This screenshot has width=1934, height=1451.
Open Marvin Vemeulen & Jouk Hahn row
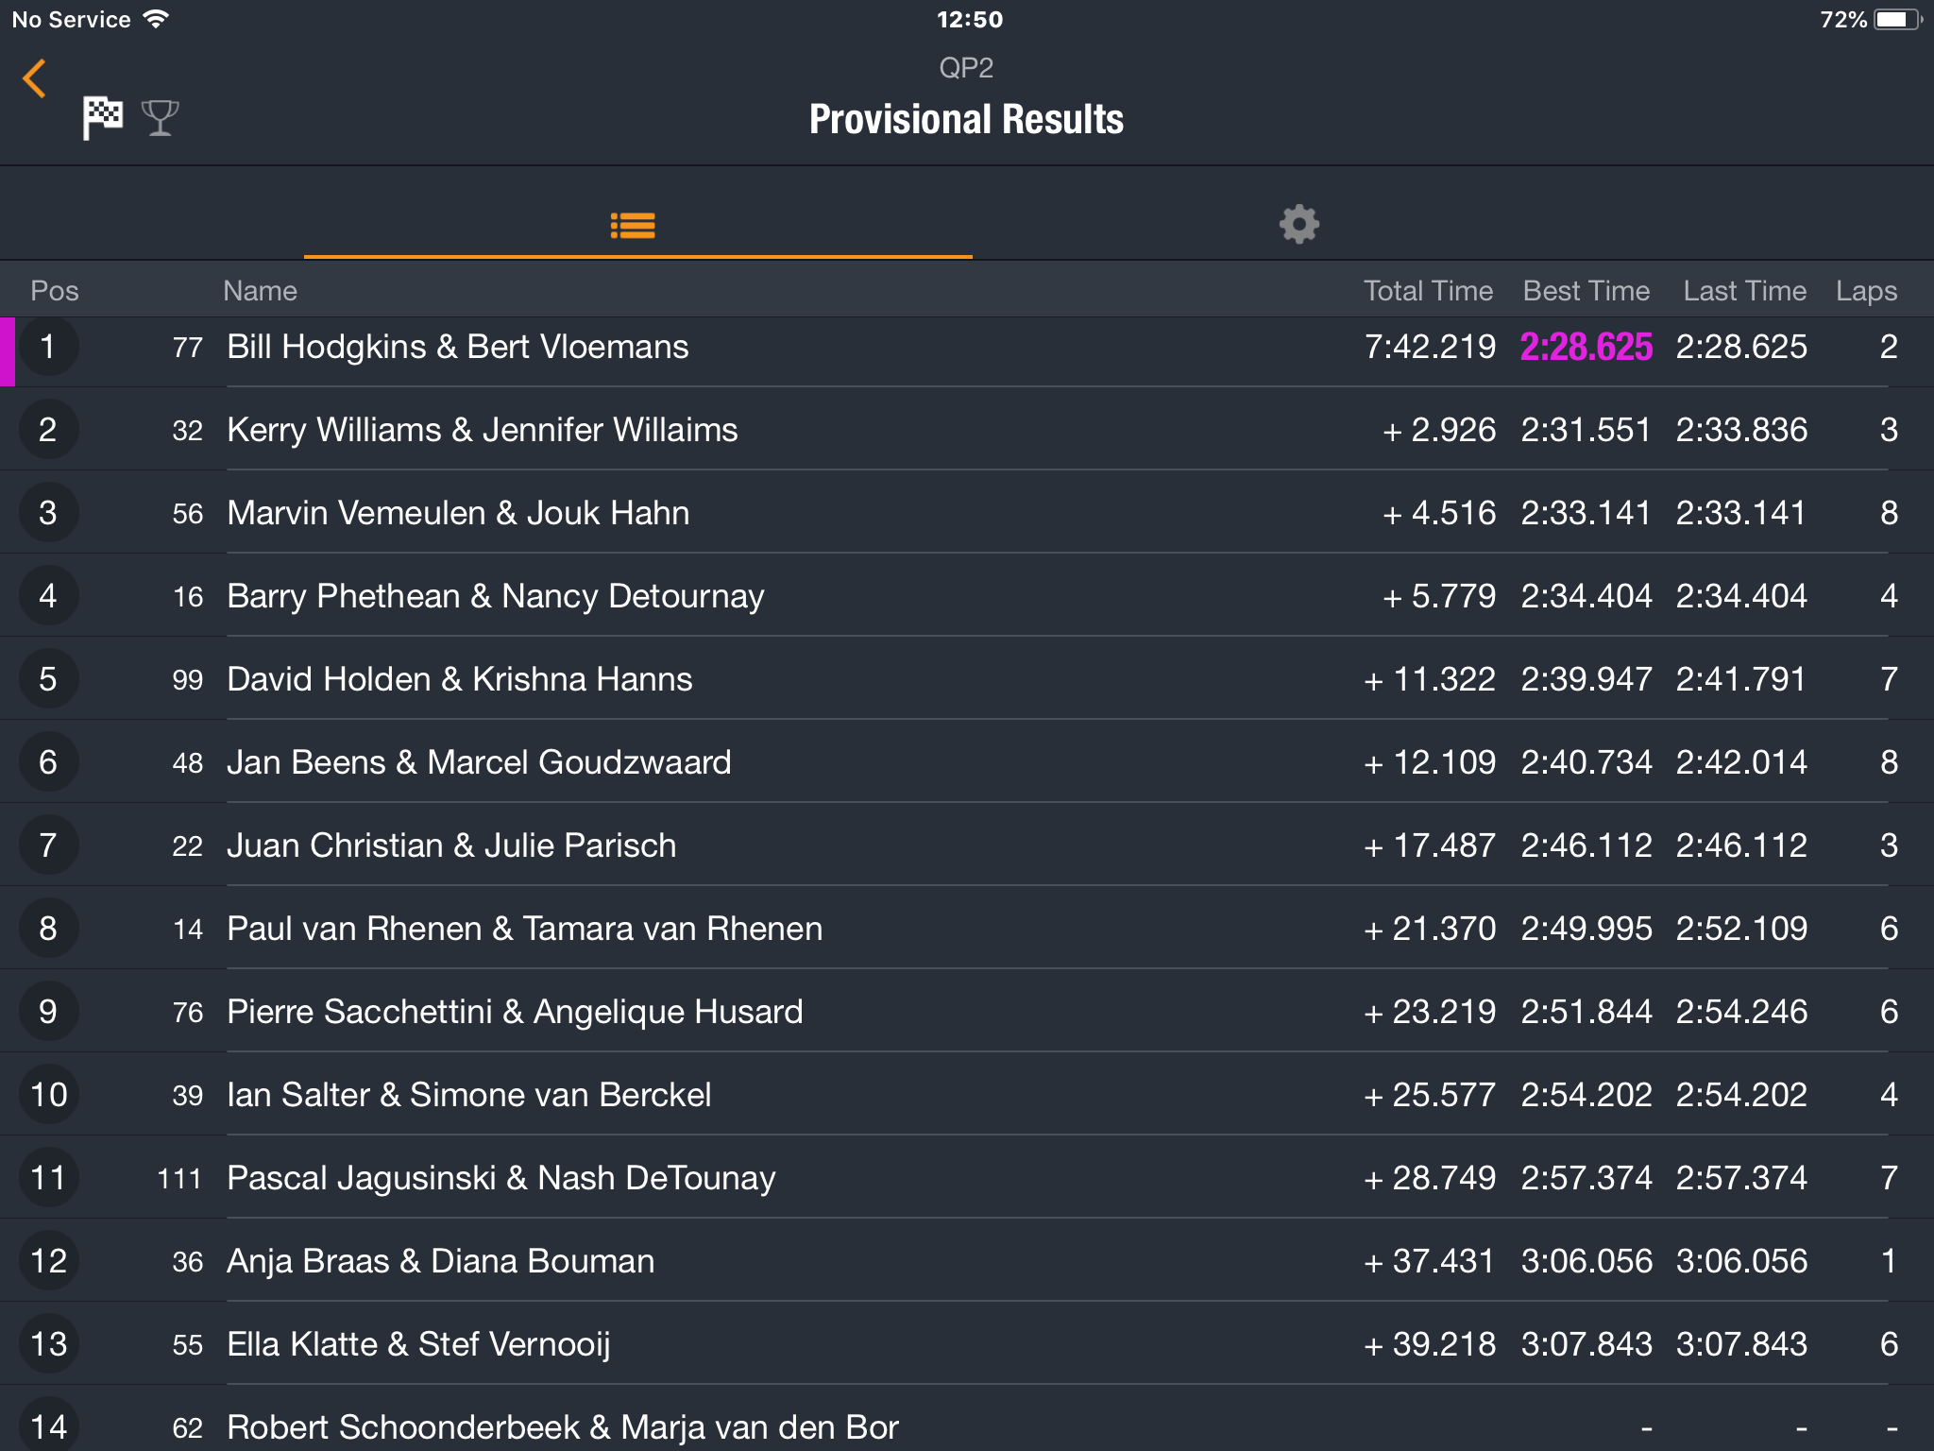pos(967,513)
